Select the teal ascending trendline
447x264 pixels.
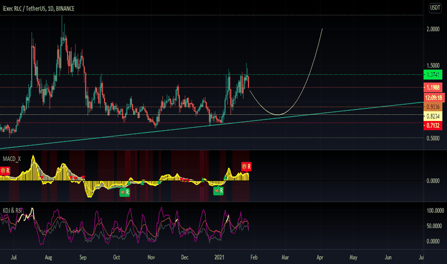[x=212, y=125]
